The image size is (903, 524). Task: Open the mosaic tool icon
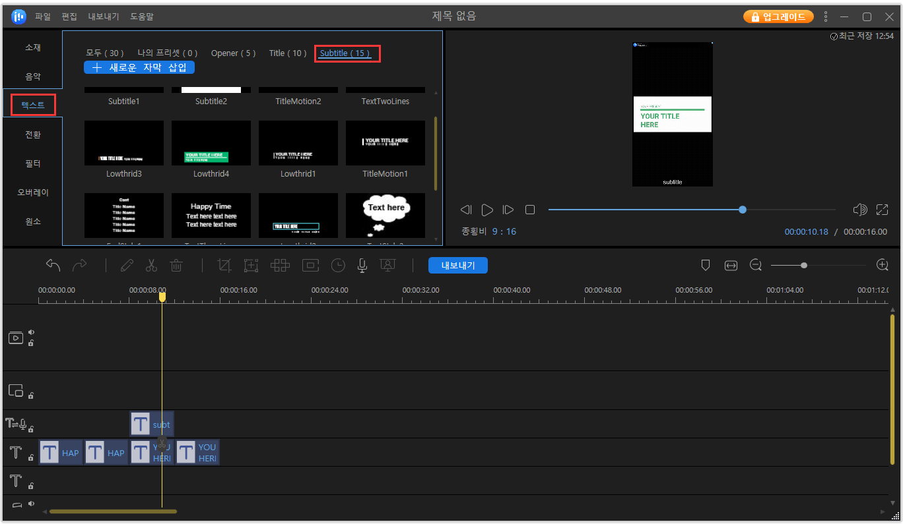pyautogui.click(x=280, y=265)
